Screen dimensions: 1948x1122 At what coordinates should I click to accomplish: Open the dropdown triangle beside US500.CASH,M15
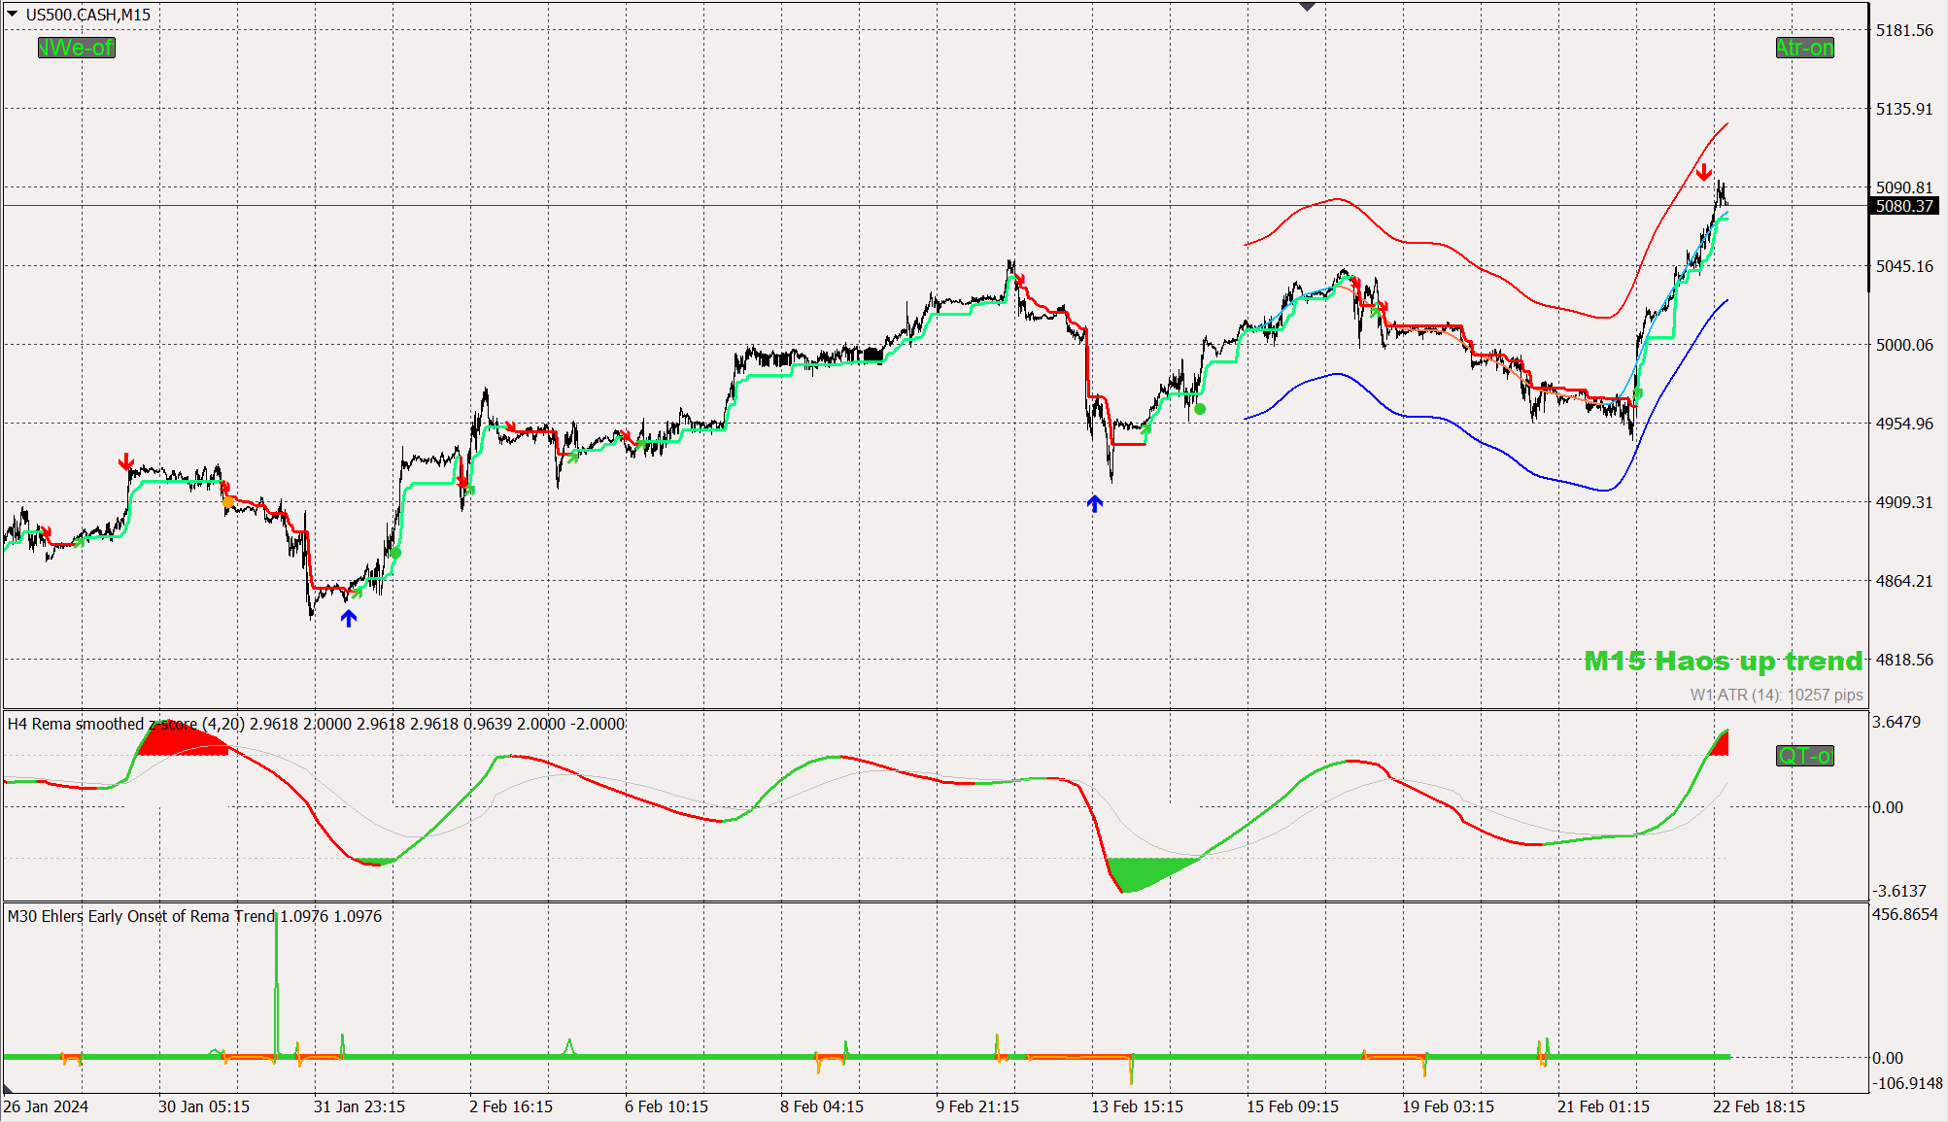pyautogui.click(x=13, y=14)
